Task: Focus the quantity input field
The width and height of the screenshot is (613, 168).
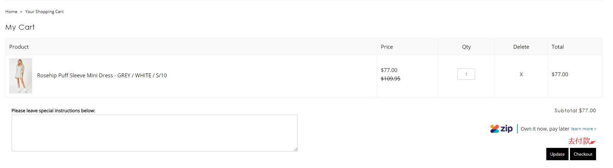Action: [x=466, y=74]
